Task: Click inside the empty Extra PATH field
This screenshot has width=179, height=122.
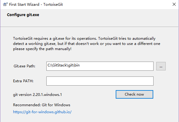Action: tap(100, 81)
